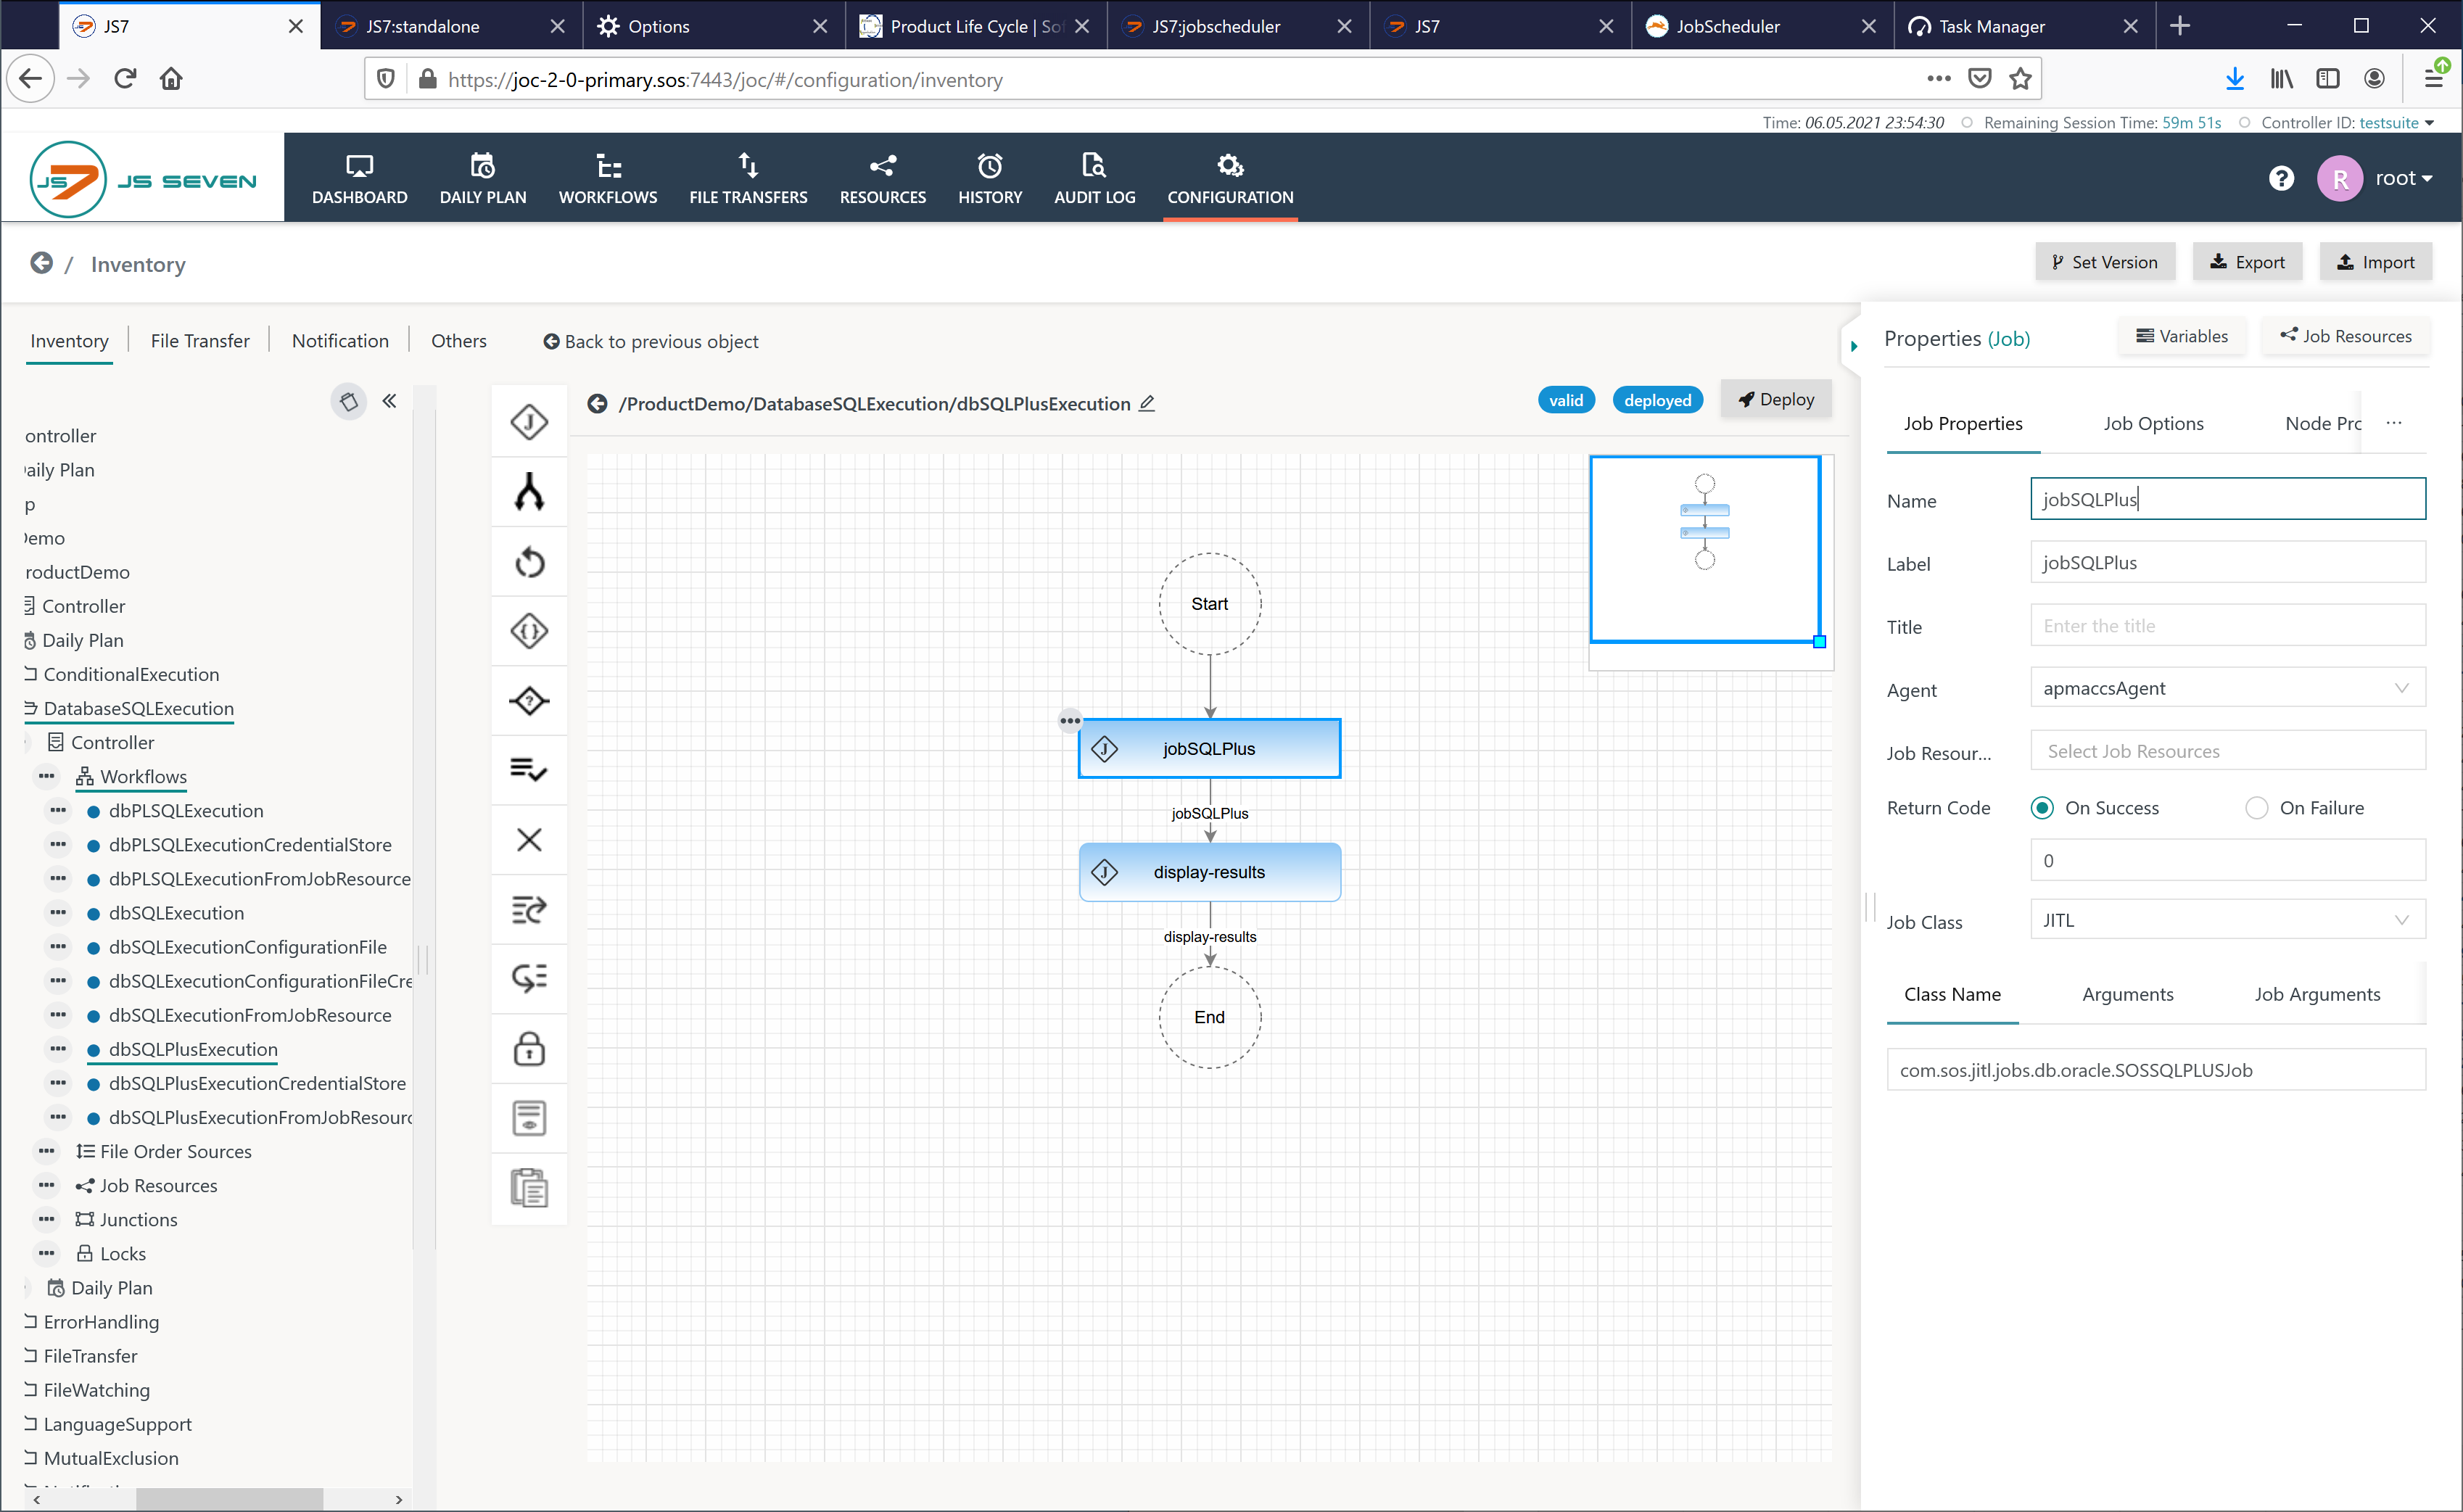Open the File Transfers section
The width and height of the screenshot is (2463, 1512).
click(748, 179)
